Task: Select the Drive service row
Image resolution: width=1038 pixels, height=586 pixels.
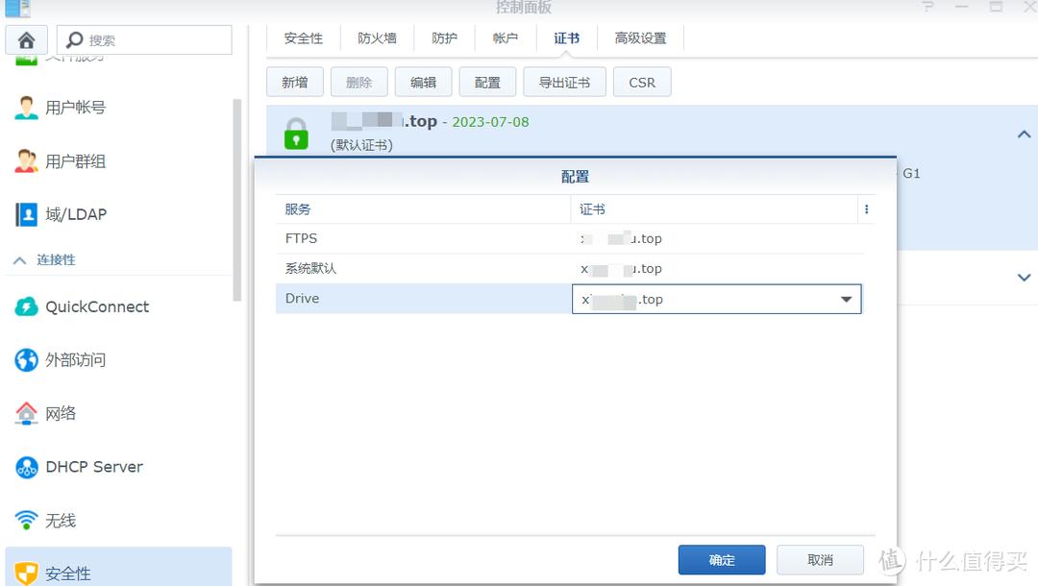Action: click(570, 299)
